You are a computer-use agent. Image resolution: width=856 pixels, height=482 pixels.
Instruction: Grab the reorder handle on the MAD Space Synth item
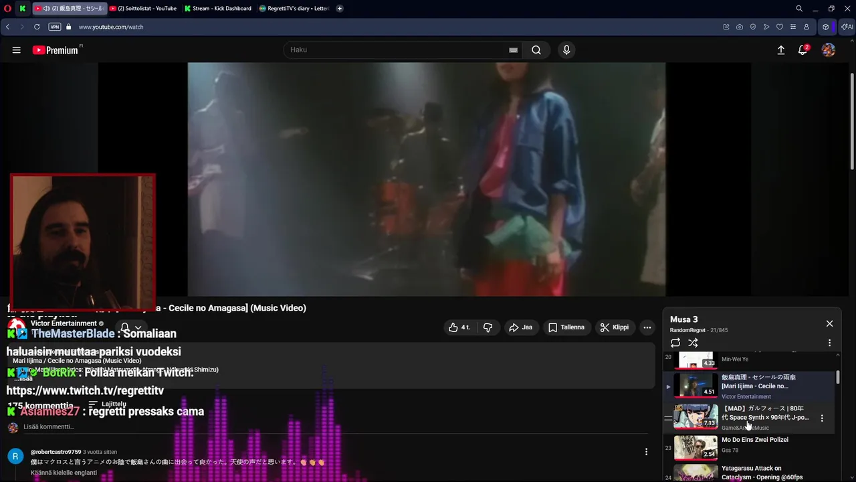(668, 418)
